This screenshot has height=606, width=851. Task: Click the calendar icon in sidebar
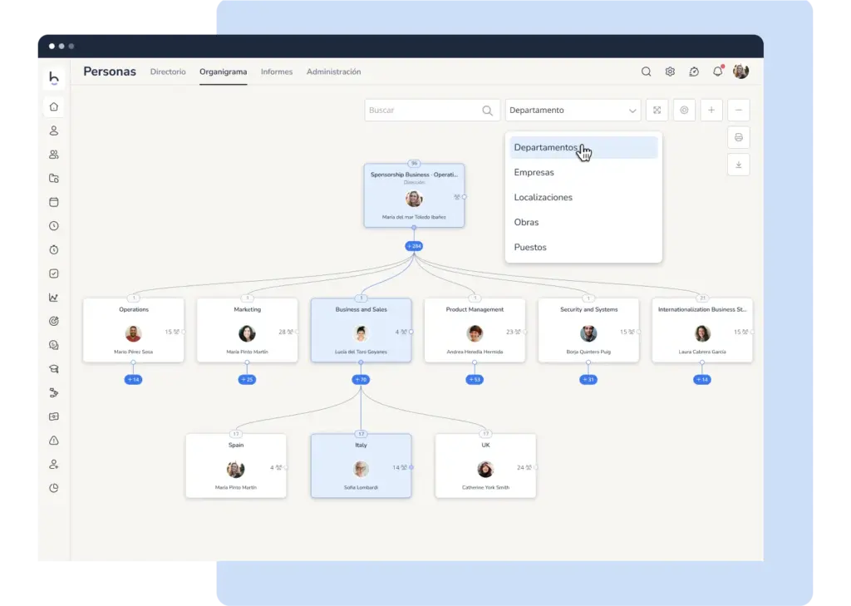pyautogui.click(x=54, y=202)
